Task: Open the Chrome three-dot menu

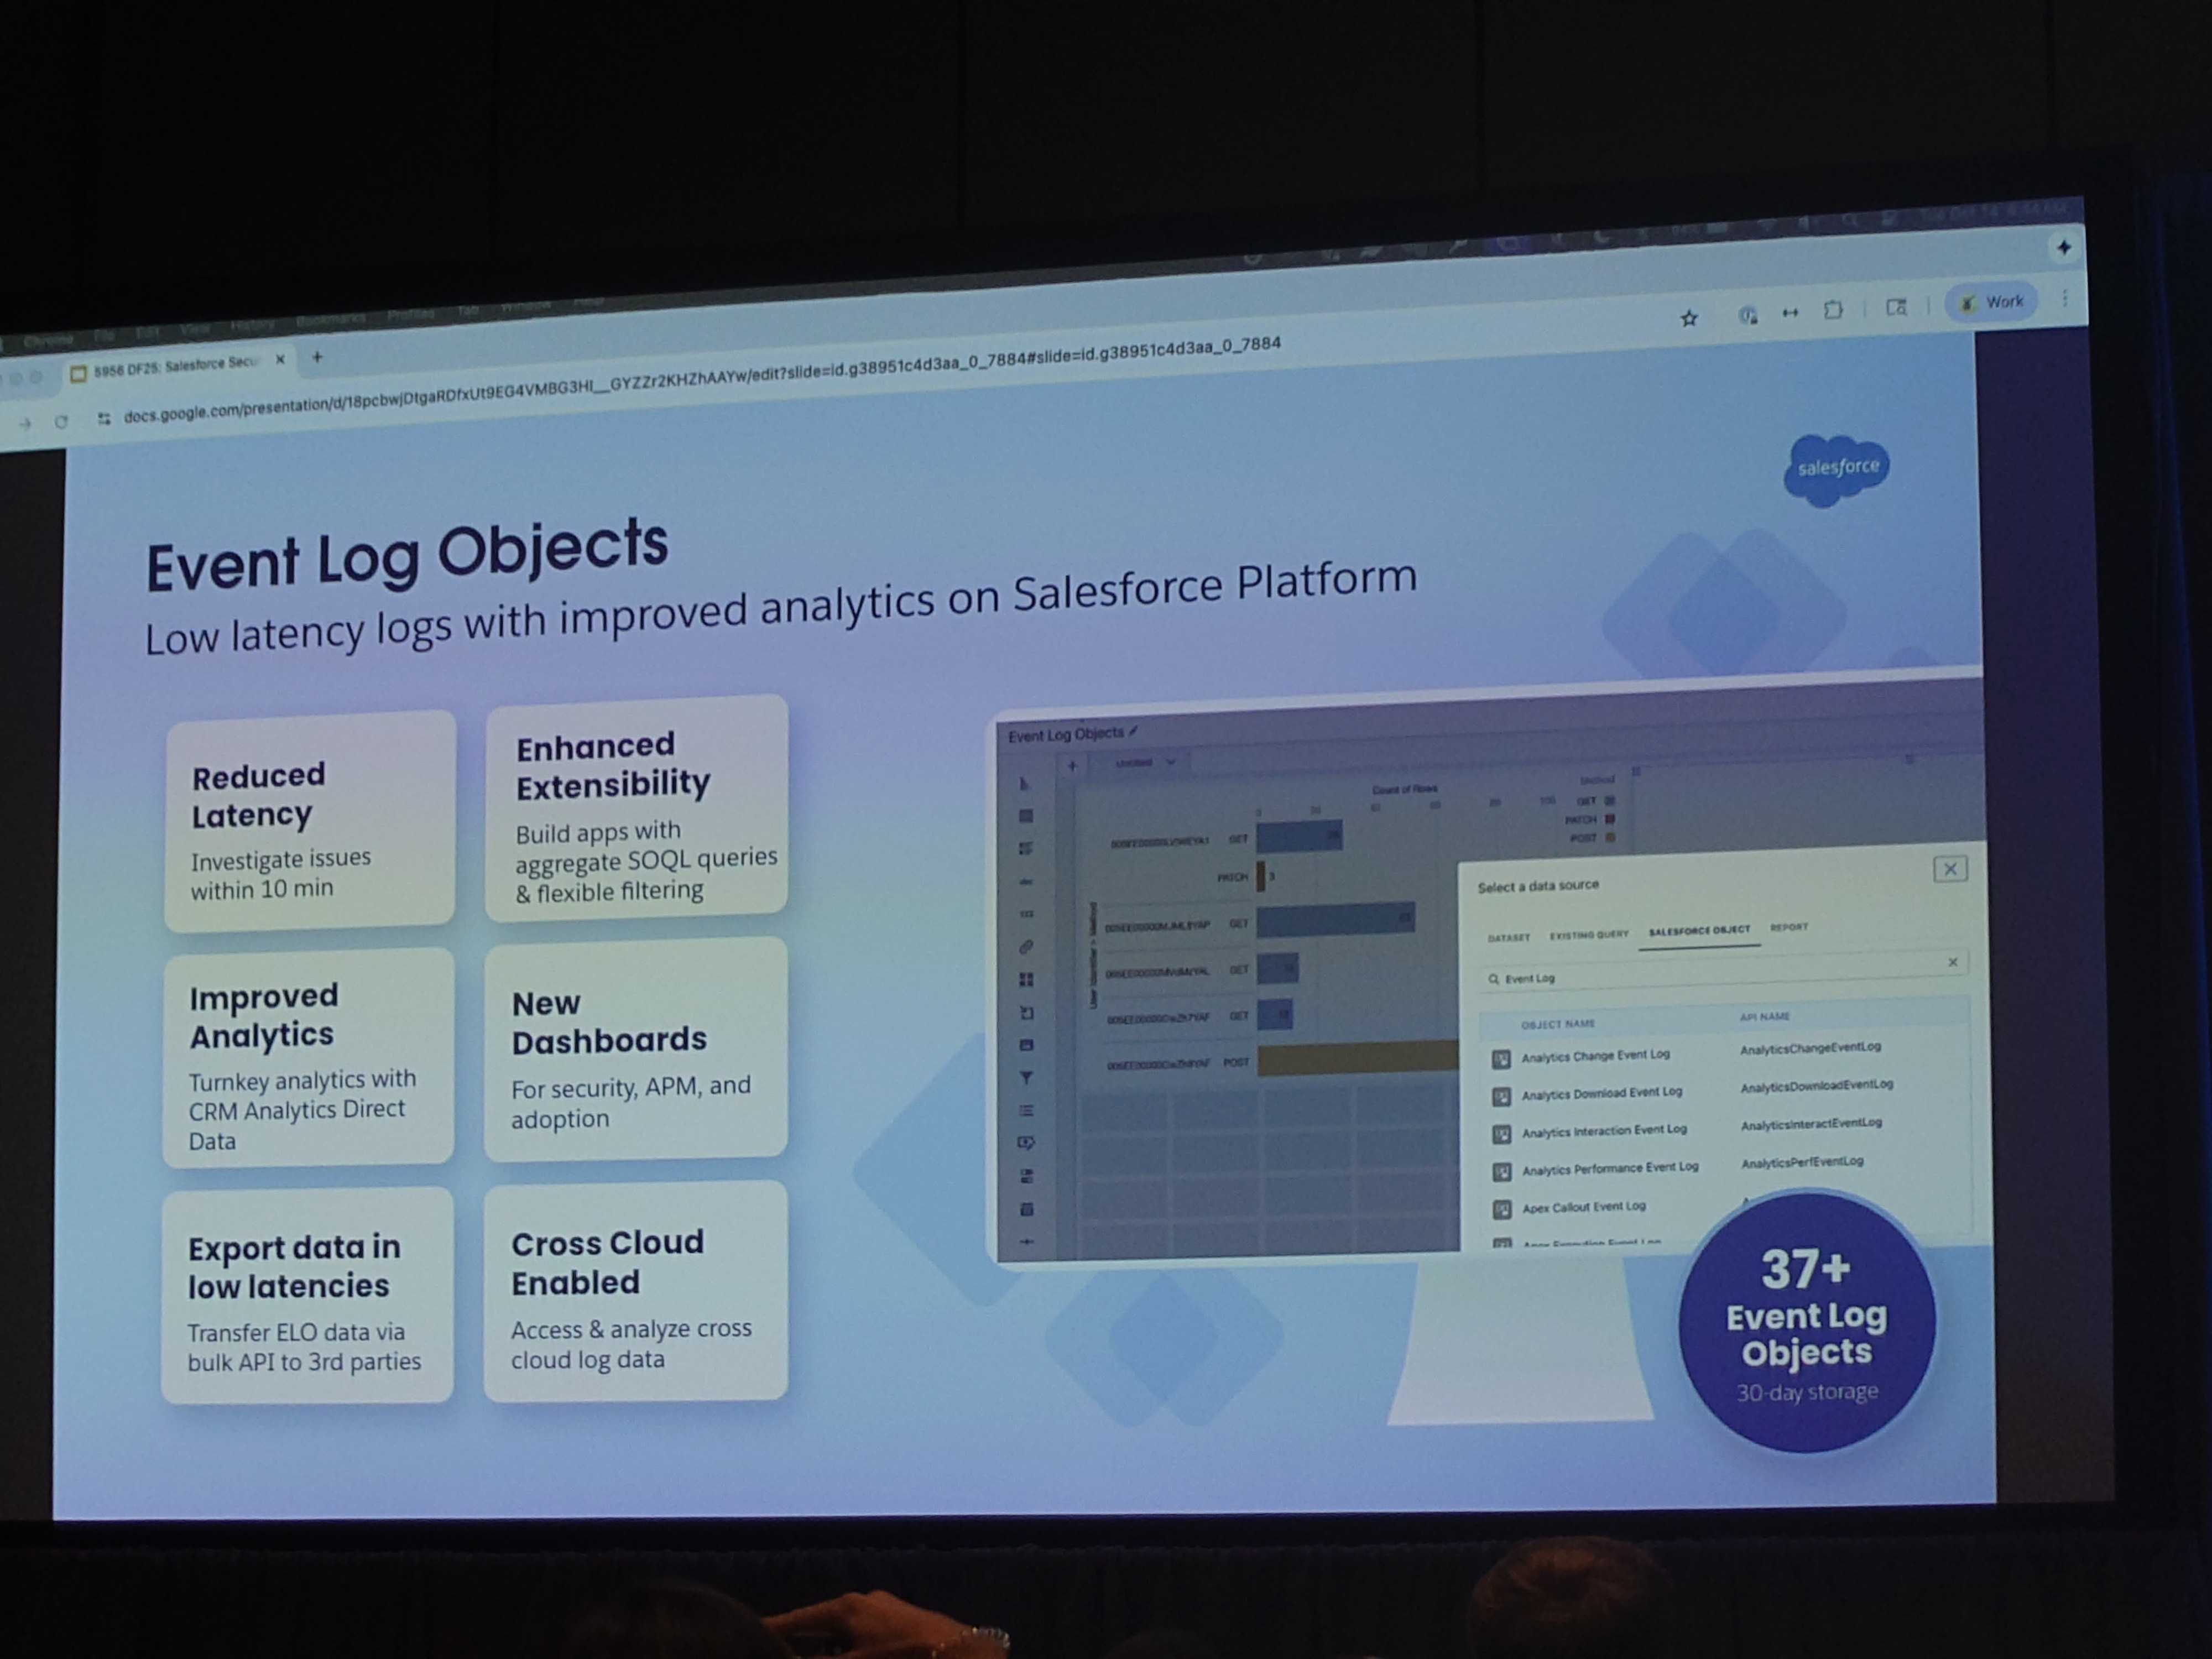Action: (x=2064, y=298)
